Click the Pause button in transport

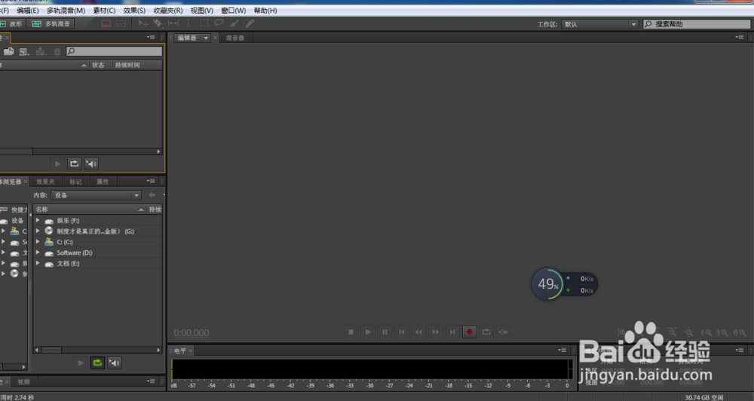(385, 332)
